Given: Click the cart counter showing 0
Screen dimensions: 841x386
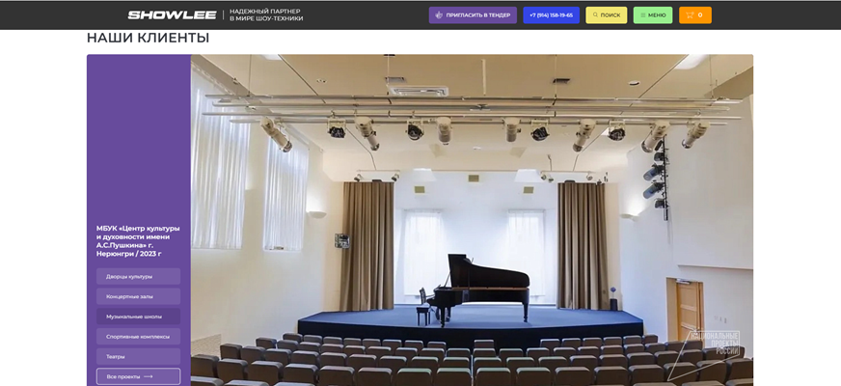Looking at the screenshot, I should 700,15.
